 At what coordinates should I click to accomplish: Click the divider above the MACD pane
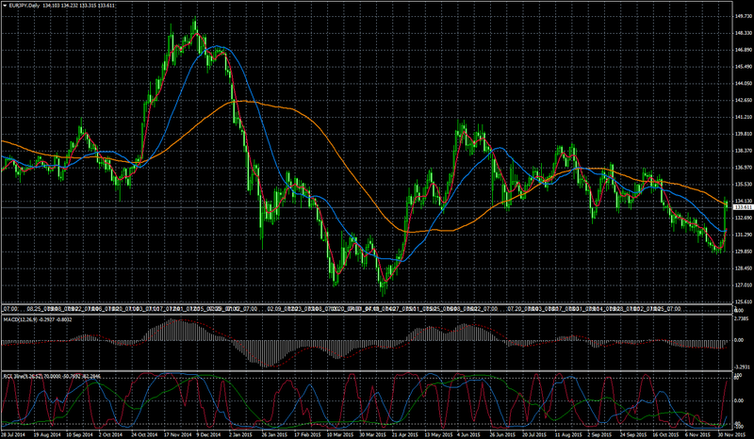click(x=366, y=314)
